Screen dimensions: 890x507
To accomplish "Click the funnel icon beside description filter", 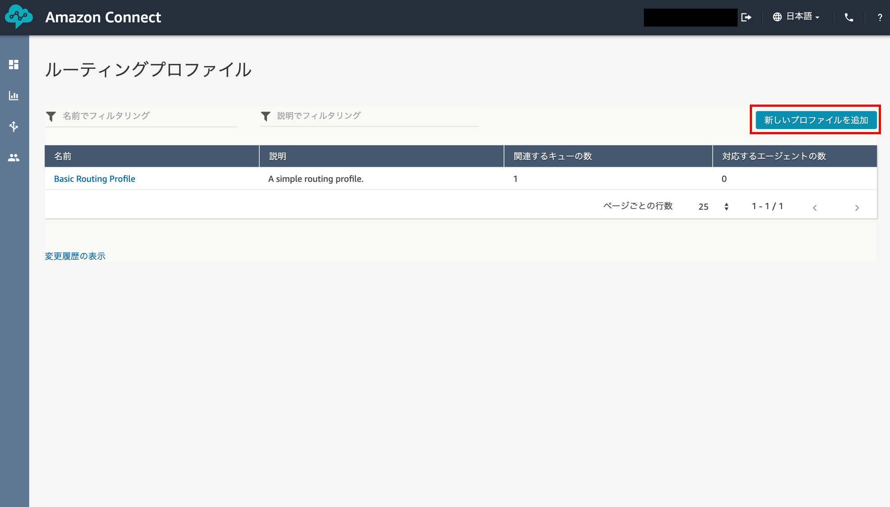I will click(266, 116).
